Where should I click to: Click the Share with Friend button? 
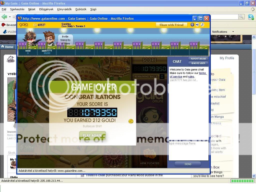(x=171, y=25)
